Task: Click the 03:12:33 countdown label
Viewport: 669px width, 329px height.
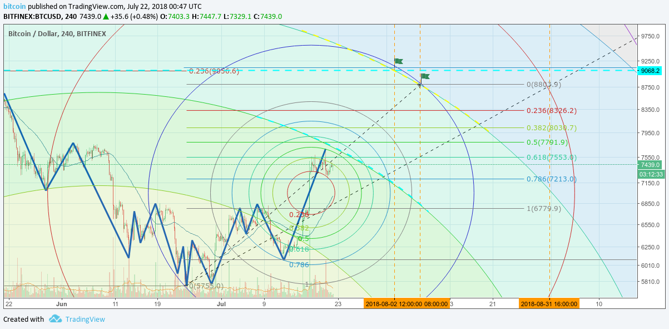Action: coord(650,174)
